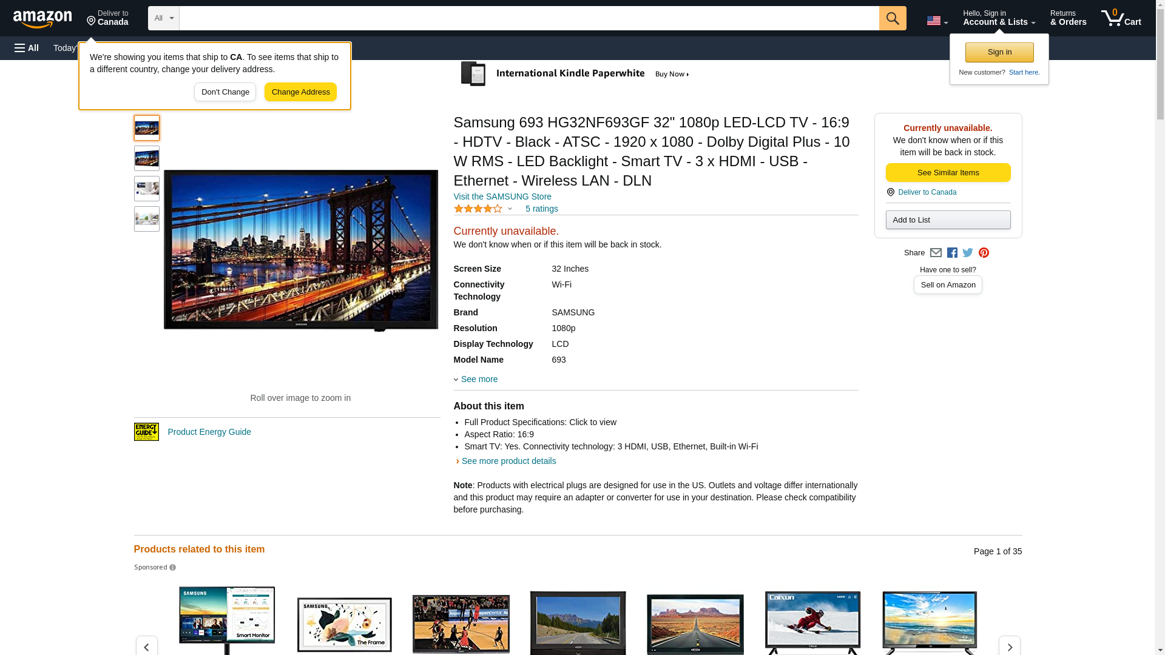Open search category All dropdown
Viewport: 1165px width, 655px height.
(163, 18)
